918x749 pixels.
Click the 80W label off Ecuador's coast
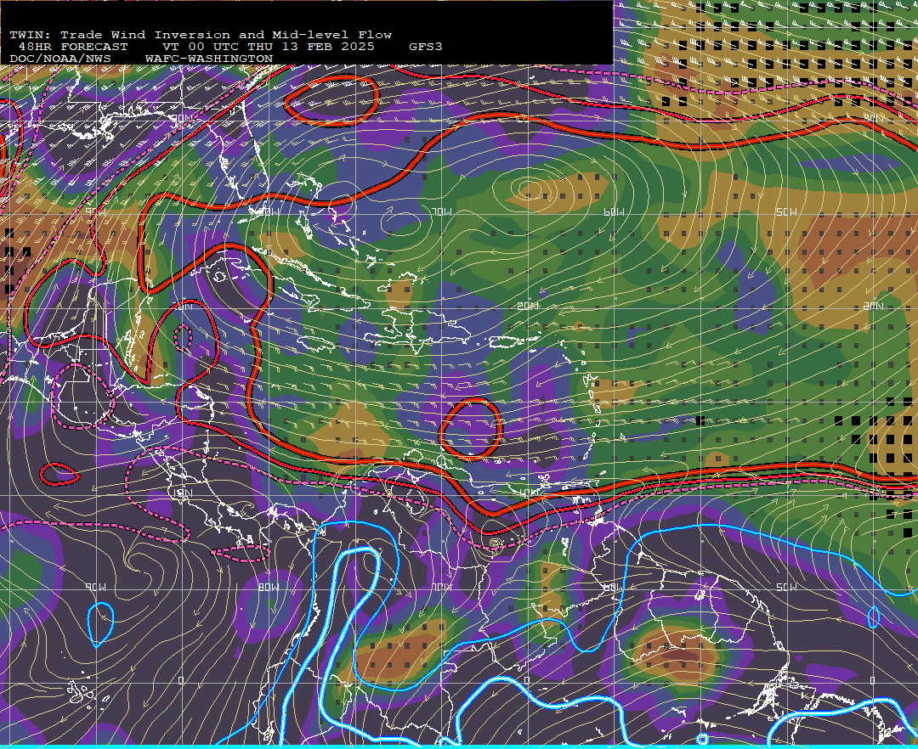click(269, 587)
